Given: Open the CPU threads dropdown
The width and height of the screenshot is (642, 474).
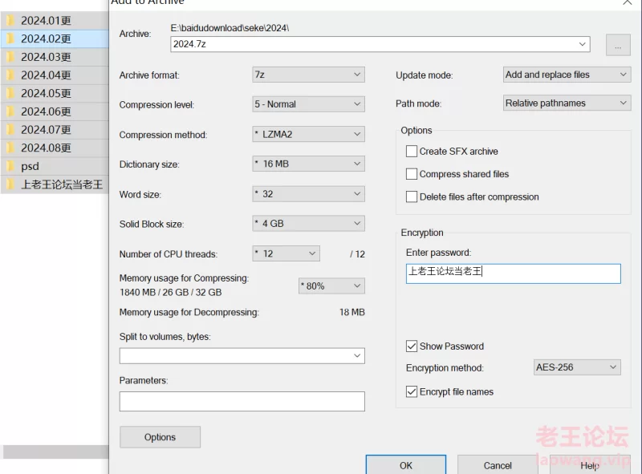Looking at the screenshot, I should (286, 253).
